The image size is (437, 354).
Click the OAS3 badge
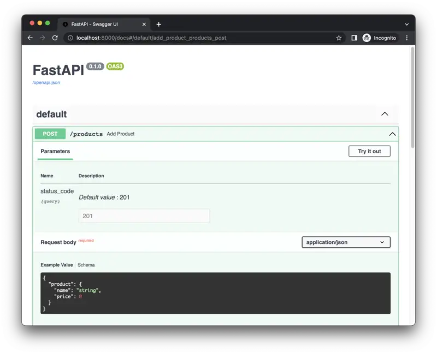(x=115, y=67)
